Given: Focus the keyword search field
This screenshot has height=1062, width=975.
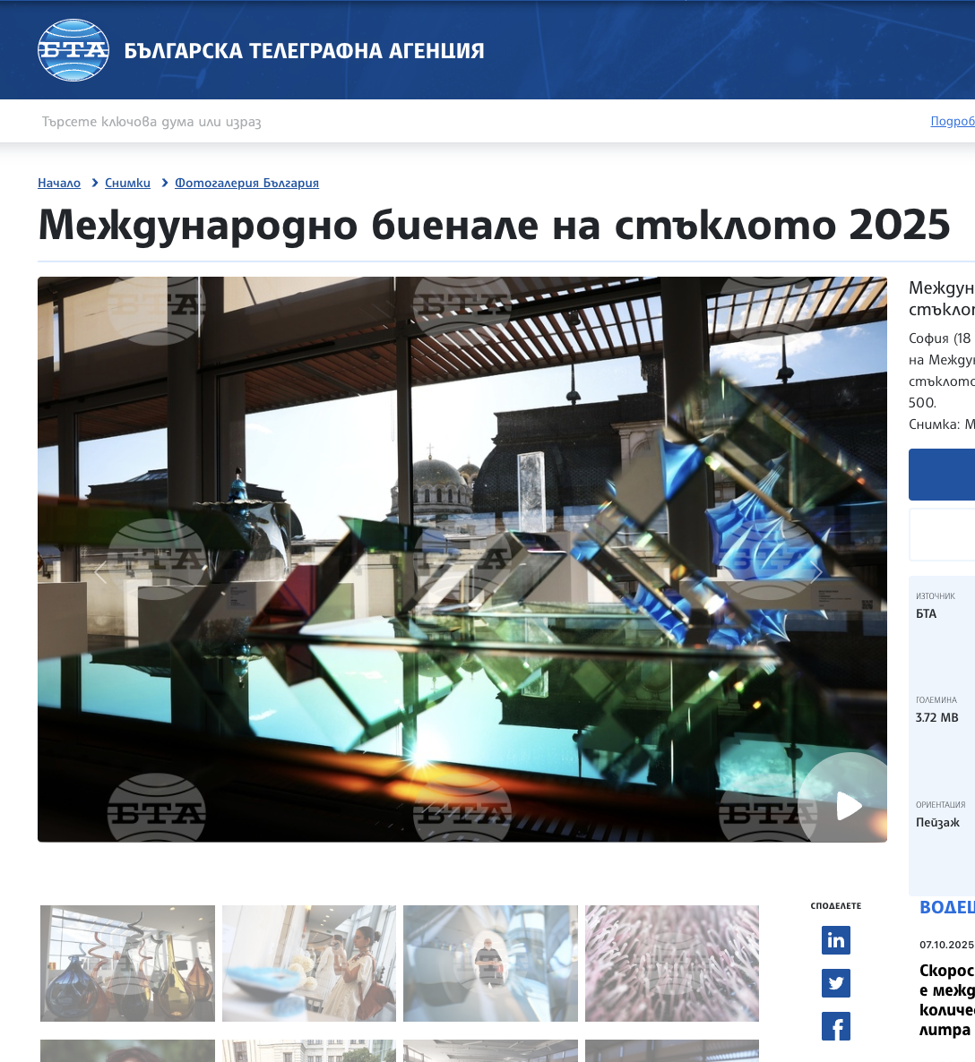Looking at the screenshot, I should click(358, 122).
